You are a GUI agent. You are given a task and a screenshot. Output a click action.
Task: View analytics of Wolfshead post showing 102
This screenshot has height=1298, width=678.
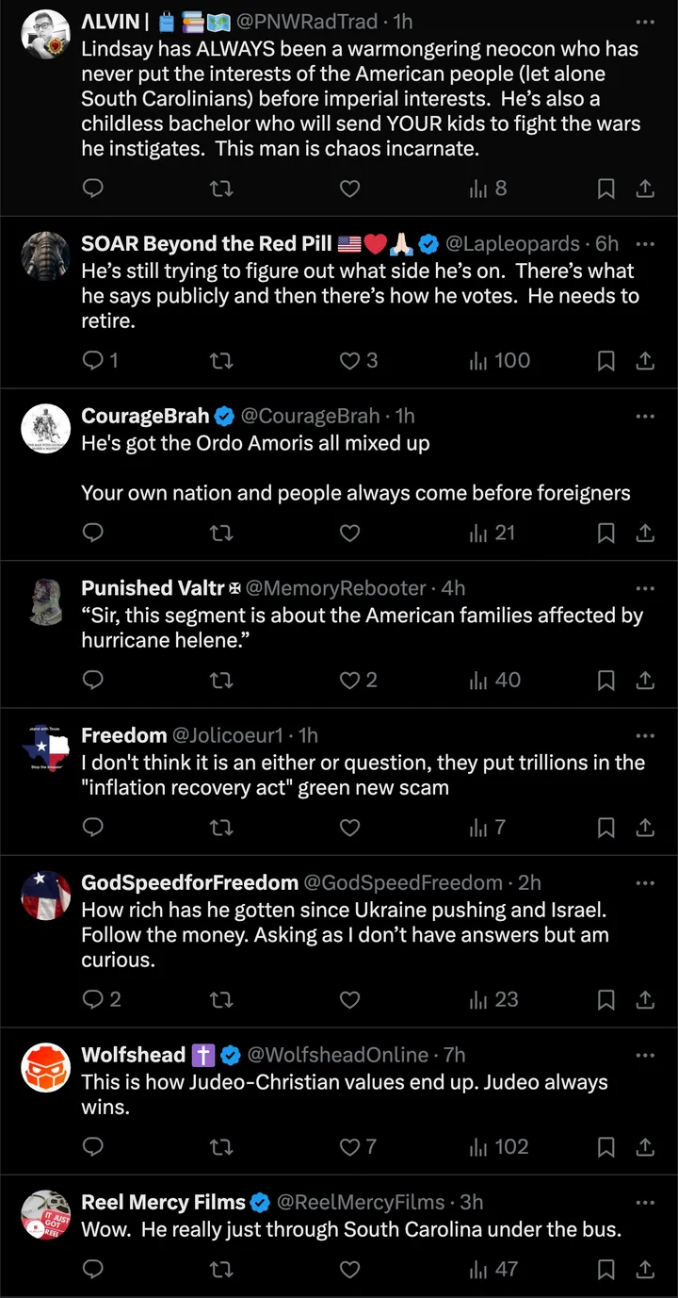pos(499,1146)
